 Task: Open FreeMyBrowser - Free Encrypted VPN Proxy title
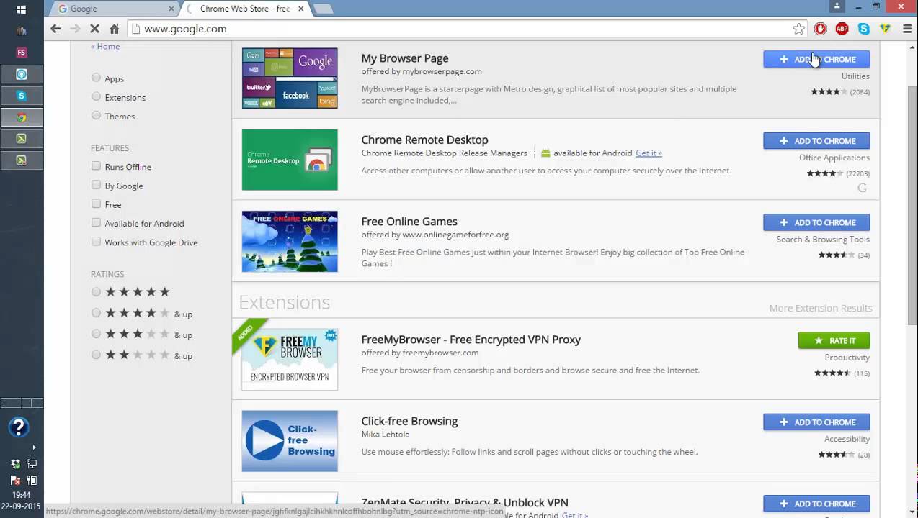(471, 340)
